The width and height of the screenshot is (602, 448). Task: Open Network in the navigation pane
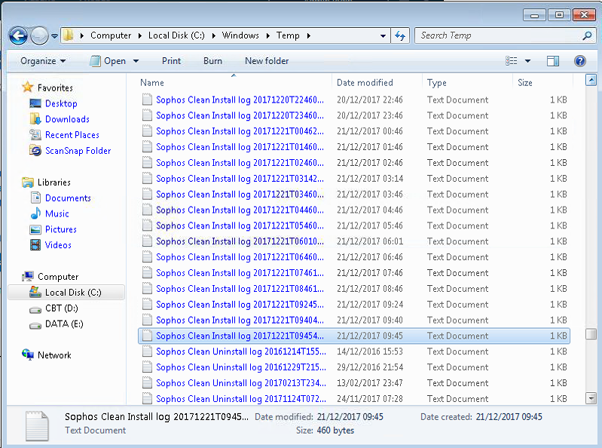54,355
